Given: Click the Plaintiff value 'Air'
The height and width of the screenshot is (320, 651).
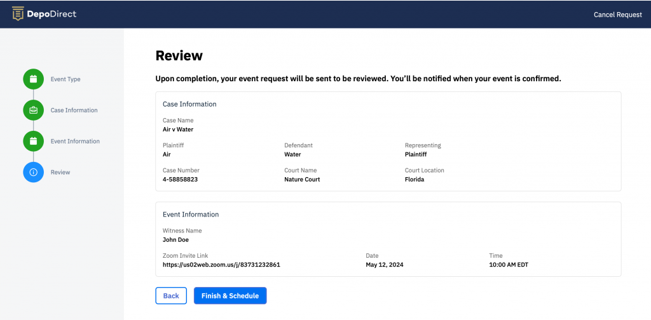Looking at the screenshot, I should 167,154.
